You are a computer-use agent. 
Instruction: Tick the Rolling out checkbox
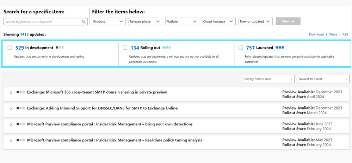tap(125, 48)
